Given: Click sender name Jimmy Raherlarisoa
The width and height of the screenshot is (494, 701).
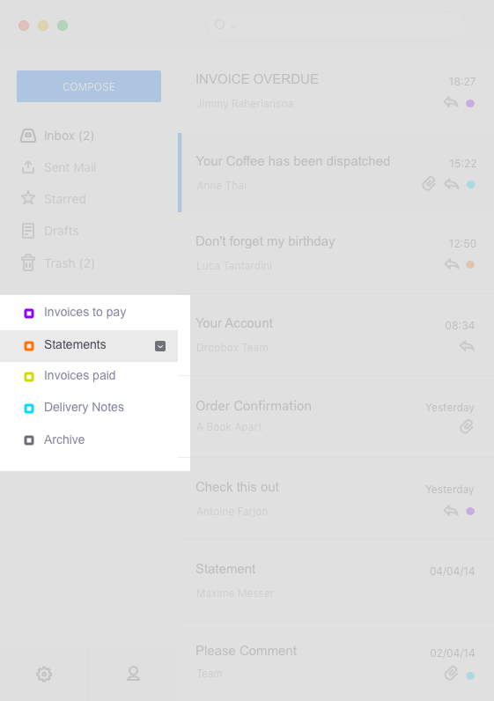Looking at the screenshot, I should click(x=245, y=104).
